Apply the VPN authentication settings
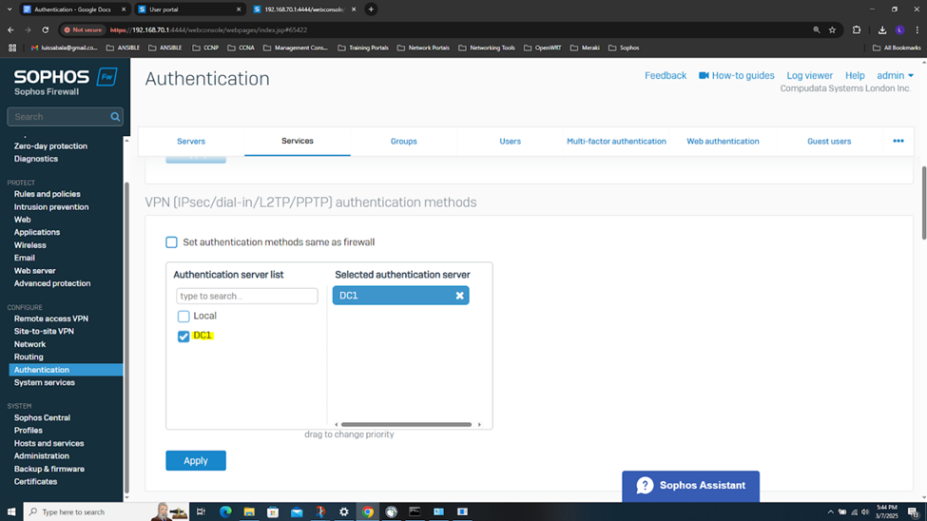Screen dimensions: 927x521 (x=196, y=461)
